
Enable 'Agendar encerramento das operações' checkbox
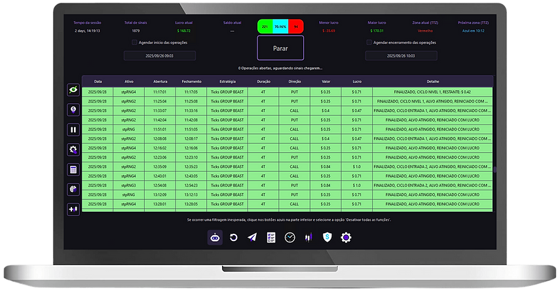pyautogui.click(x=369, y=42)
